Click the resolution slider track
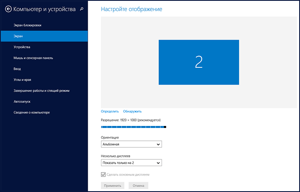Image resolution: width=300 pixels, height=192 pixels. (x=134, y=127)
